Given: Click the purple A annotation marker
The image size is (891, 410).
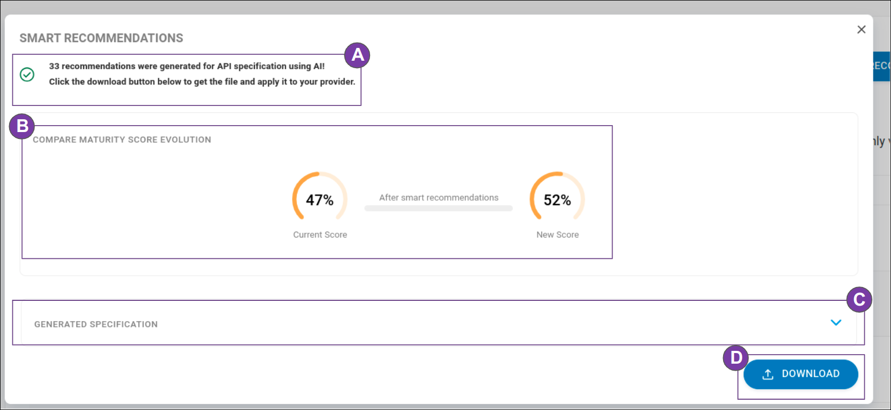Looking at the screenshot, I should tap(357, 55).
